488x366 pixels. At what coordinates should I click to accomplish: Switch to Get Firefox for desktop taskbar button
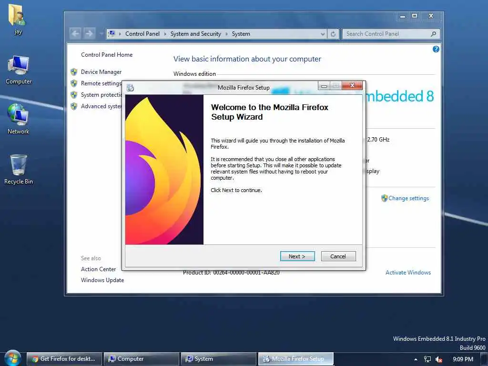pos(64,359)
